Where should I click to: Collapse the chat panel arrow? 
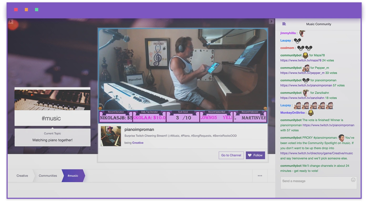point(272,21)
